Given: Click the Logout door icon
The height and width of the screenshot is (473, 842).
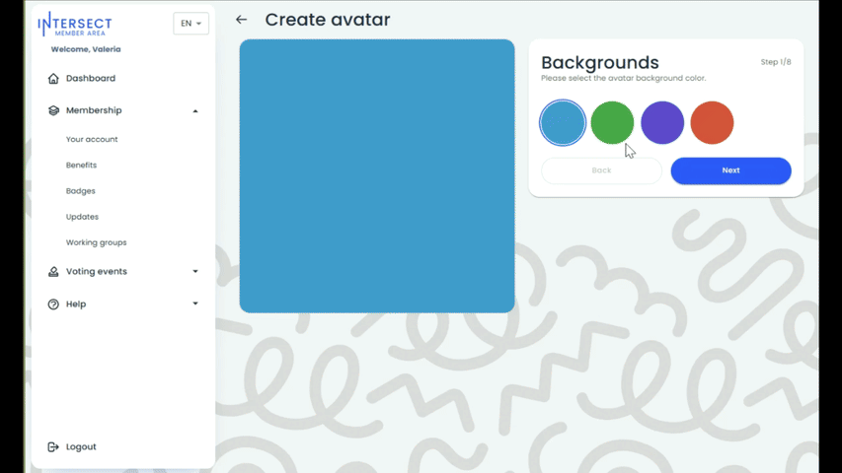Looking at the screenshot, I should point(53,447).
